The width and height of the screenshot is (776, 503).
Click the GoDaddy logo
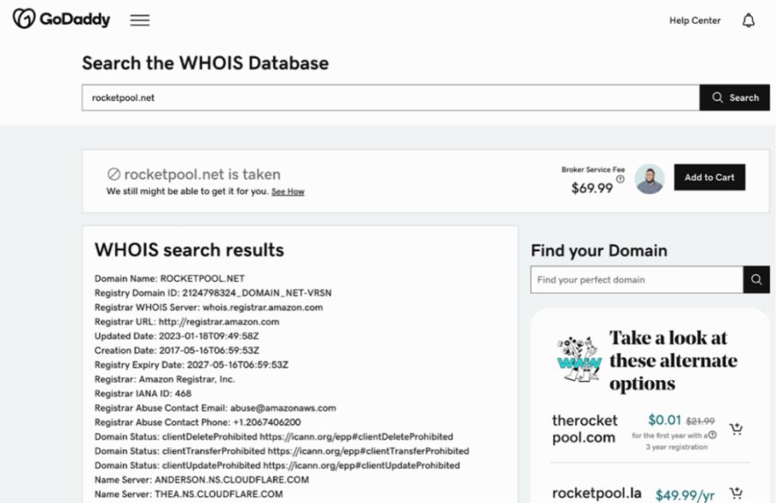click(x=61, y=19)
